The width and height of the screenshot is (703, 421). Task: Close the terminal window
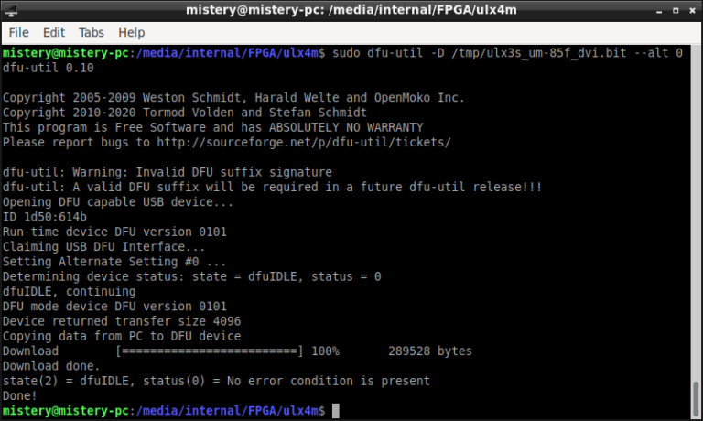(690, 10)
